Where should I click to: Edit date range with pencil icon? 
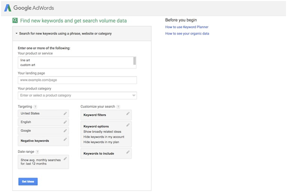pyautogui.click(x=65, y=159)
